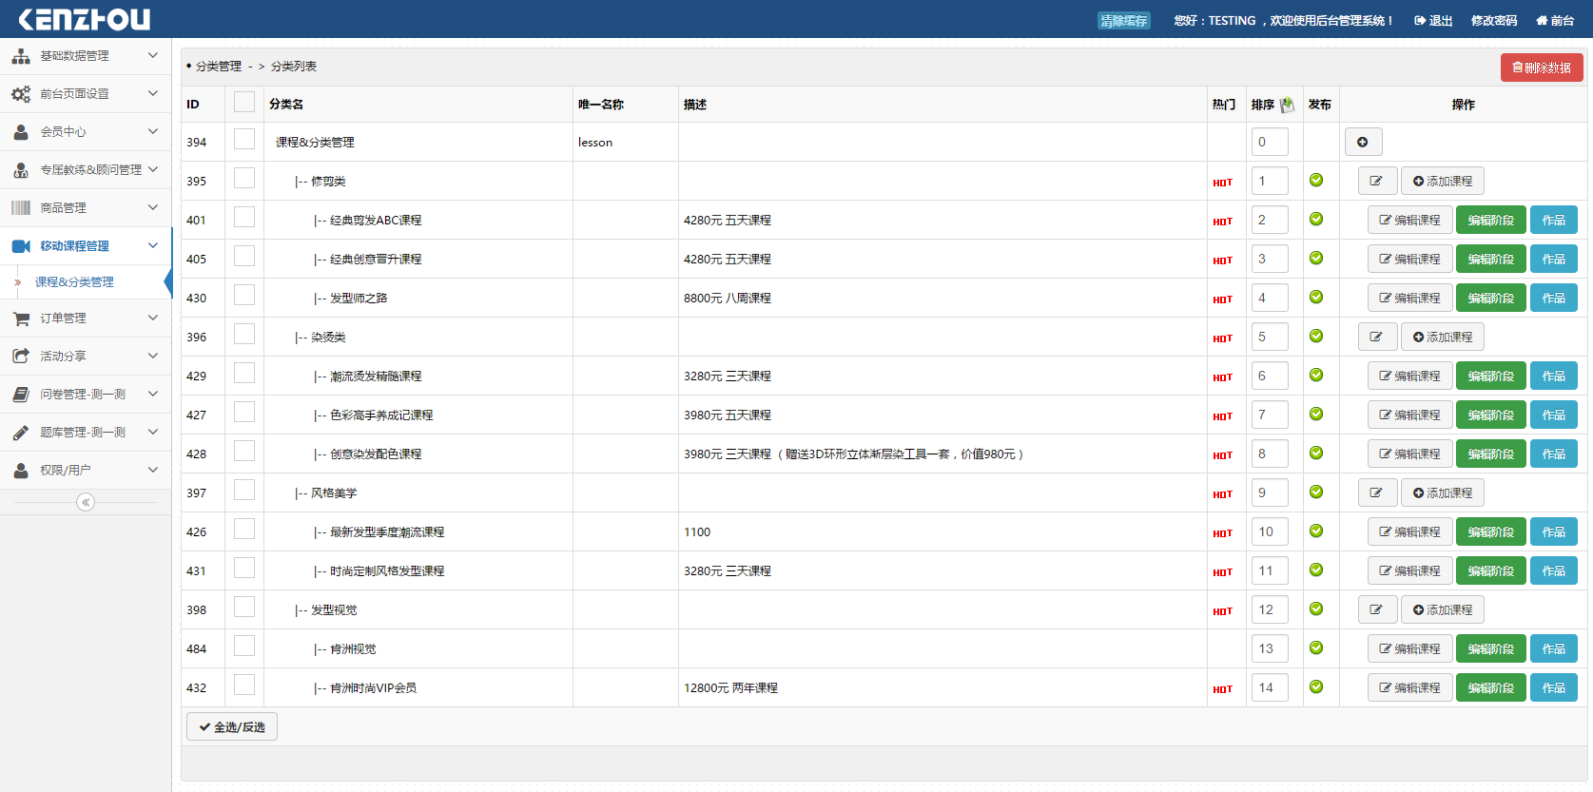1593x792 pixels.
Task: Click the HOT badge for 发型师之路
Action: 1222,299
